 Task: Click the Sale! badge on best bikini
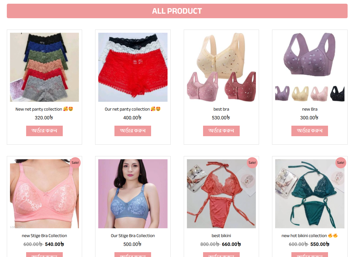coord(252,163)
